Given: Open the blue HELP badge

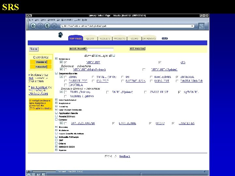Looking at the screenshot, I should click(x=165, y=38).
